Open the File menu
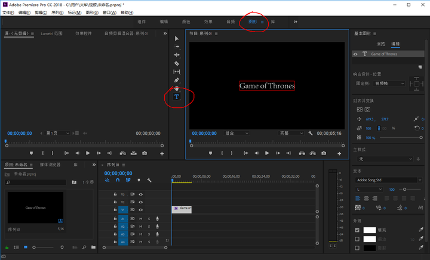This screenshot has height=260, width=430. (x=8, y=13)
